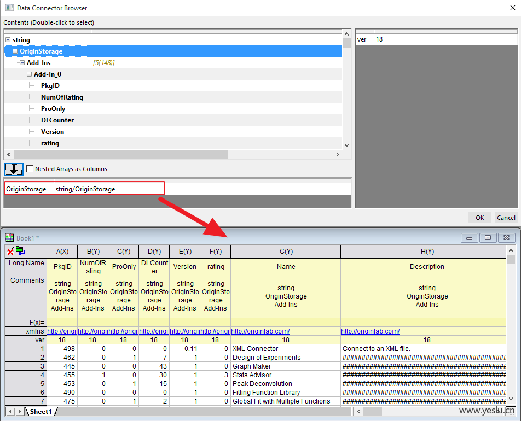Click the data connector icon in Book1 corner
The width and height of the screenshot is (521, 421).
pos(20,250)
